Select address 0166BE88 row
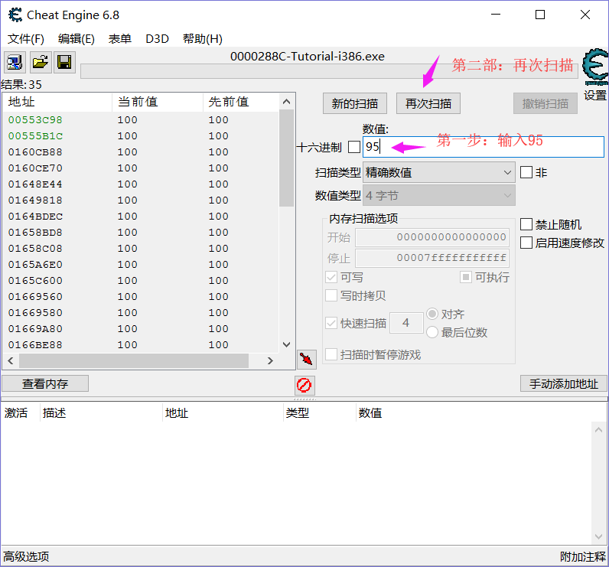 coord(141,345)
